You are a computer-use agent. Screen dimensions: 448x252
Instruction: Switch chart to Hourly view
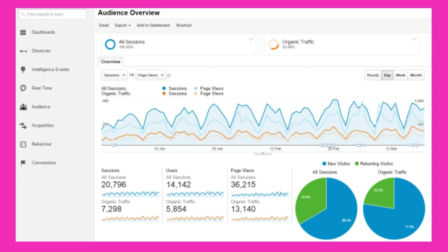(373, 75)
